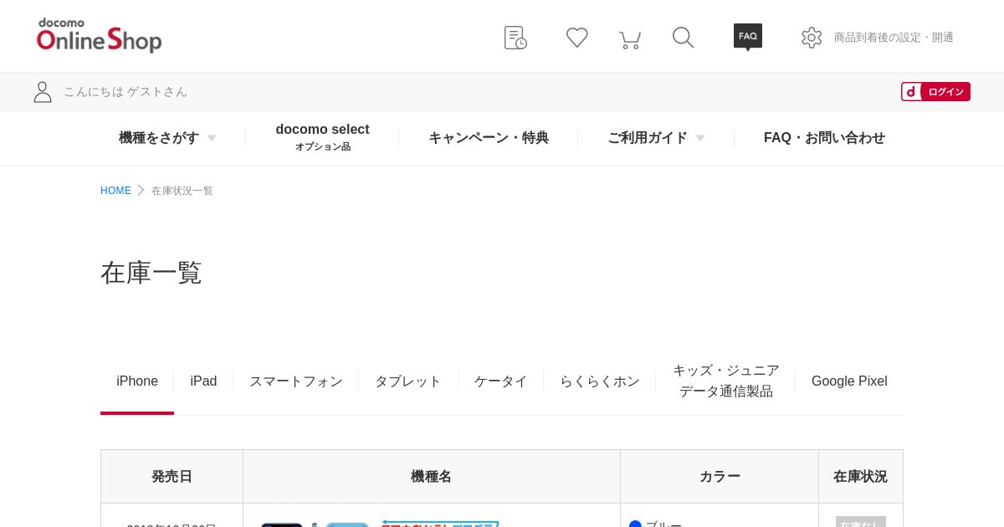Click the 機種名 column header
Image resolution: width=1004 pixels, height=527 pixels.
(432, 477)
